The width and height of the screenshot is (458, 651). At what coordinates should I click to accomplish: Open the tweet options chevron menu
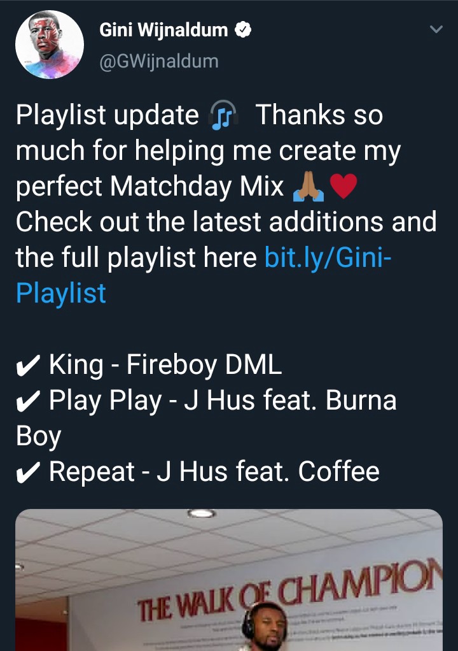tap(436, 29)
